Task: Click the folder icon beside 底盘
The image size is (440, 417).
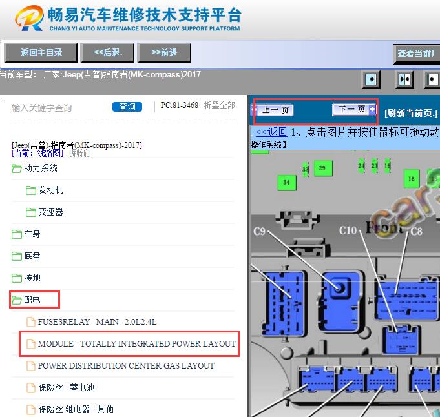Action: [x=17, y=256]
